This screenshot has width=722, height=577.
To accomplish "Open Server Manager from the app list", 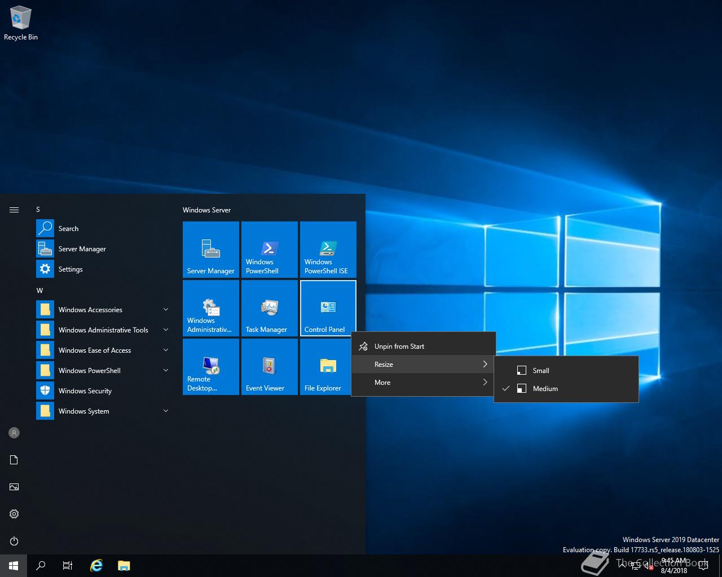I will pyautogui.click(x=103, y=249).
